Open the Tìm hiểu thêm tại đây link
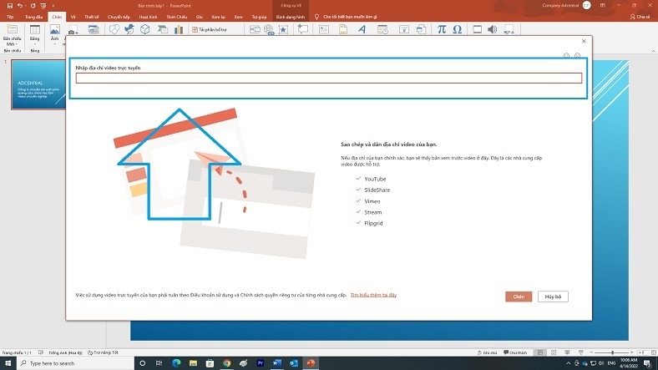Image resolution: width=658 pixels, height=370 pixels. click(373, 295)
